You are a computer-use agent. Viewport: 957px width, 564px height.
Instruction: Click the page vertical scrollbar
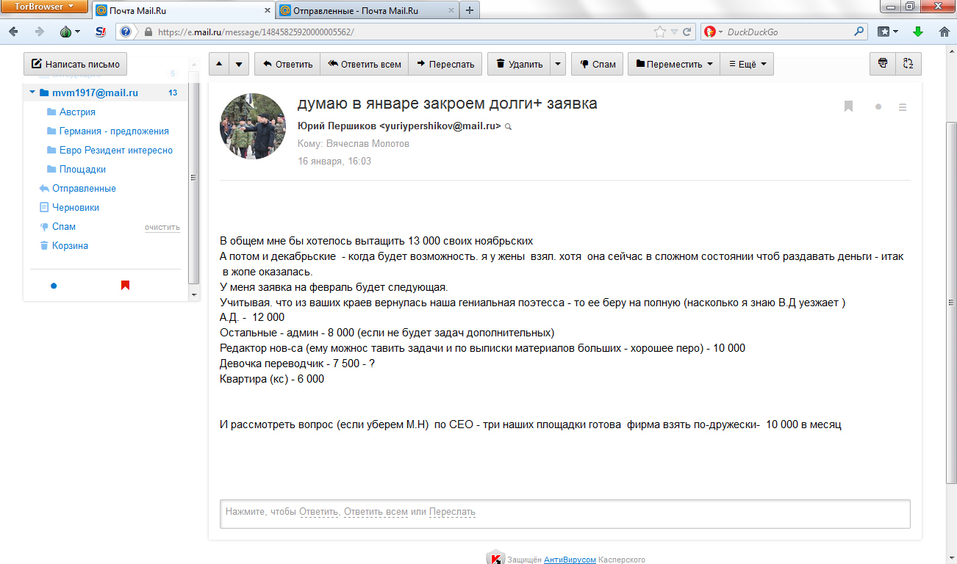tap(951, 301)
